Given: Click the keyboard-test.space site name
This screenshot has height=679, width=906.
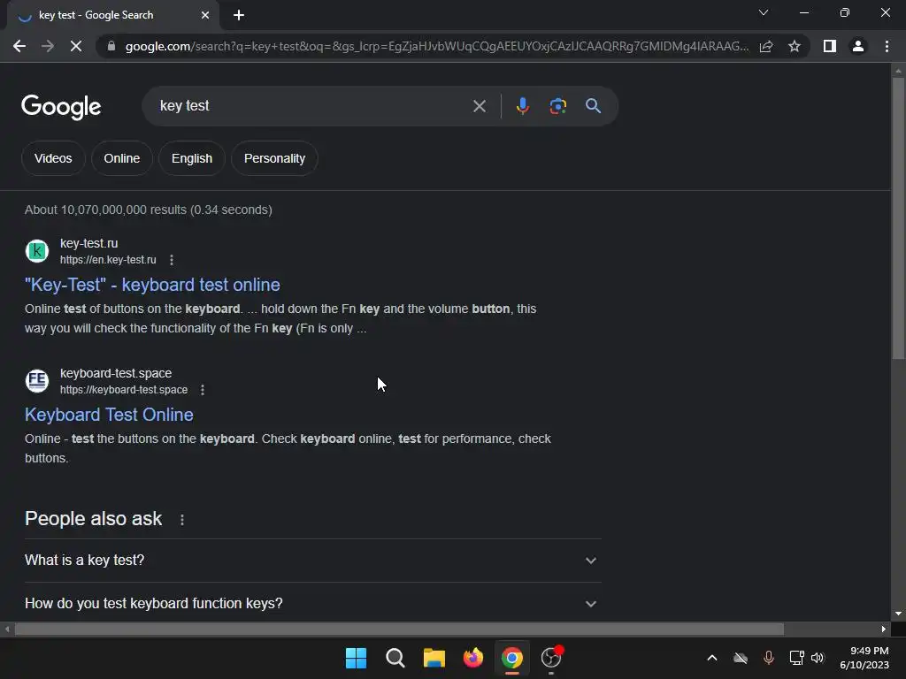Looking at the screenshot, I should tap(116, 373).
